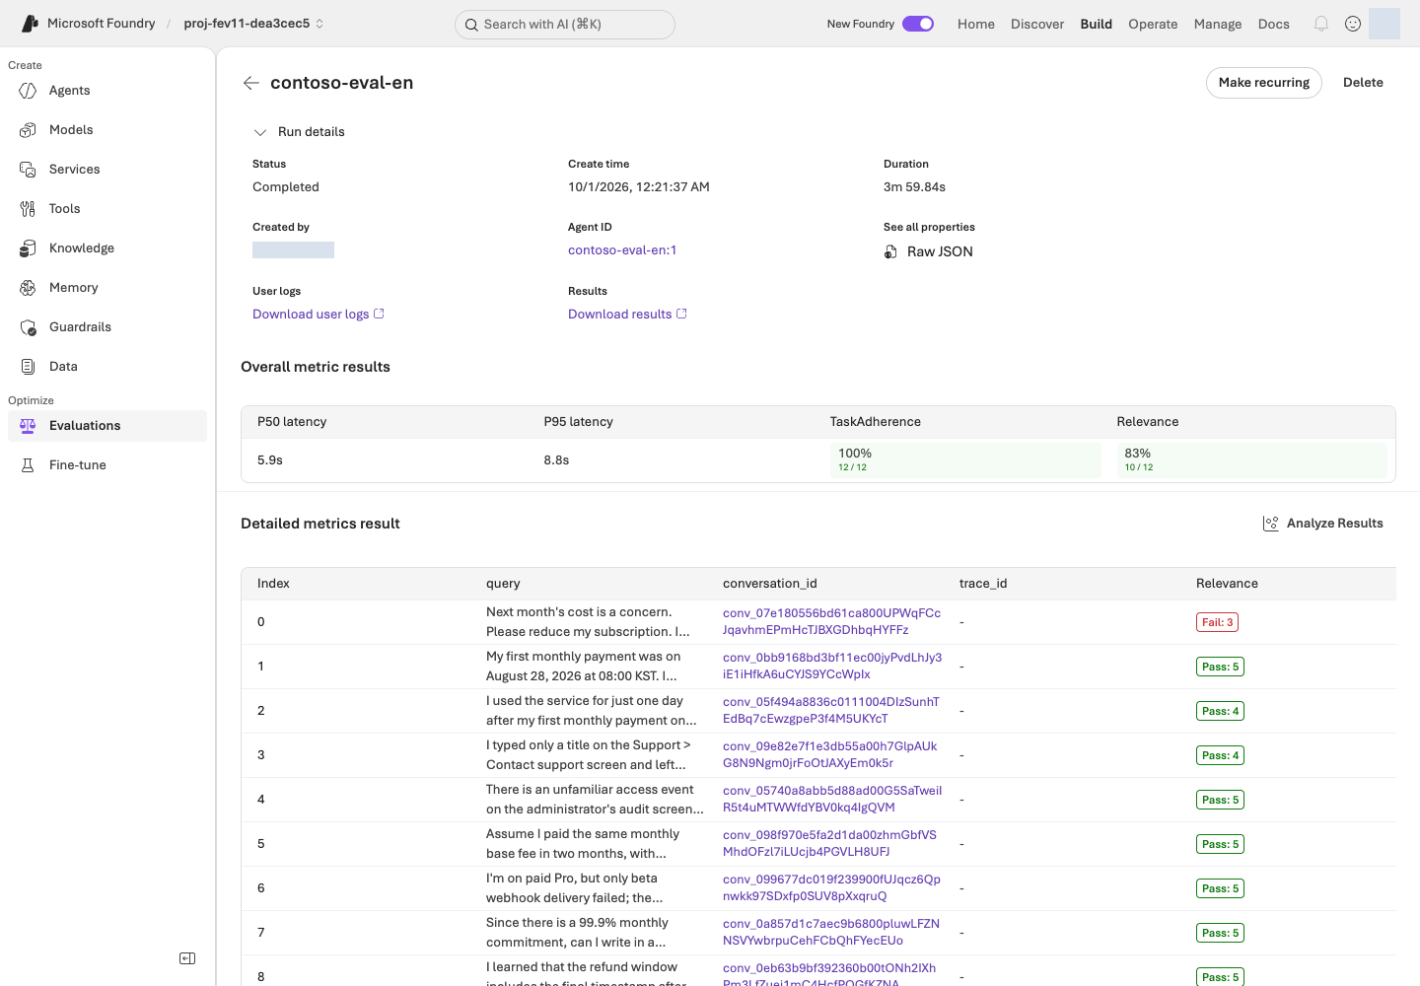1420x986 pixels.
Task: Click the Pass: 5 badge in row 1
Action: click(1220, 667)
